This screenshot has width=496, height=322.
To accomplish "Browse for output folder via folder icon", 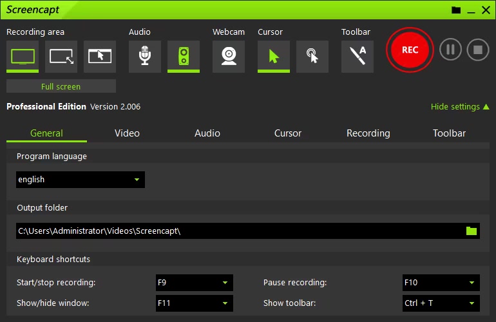I will [x=472, y=231].
